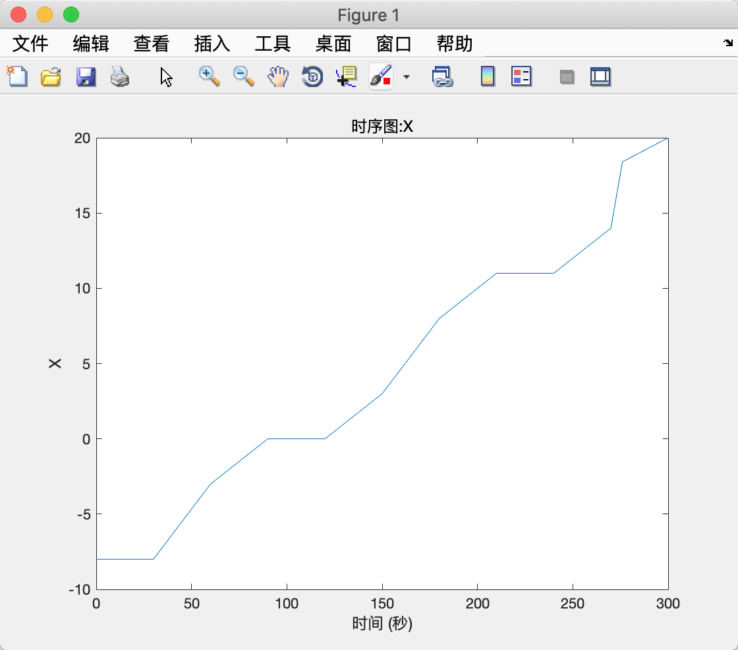Select the Rotate 3D tool
The width and height of the screenshot is (738, 650).
pyautogui.click(x=312, y=76)
